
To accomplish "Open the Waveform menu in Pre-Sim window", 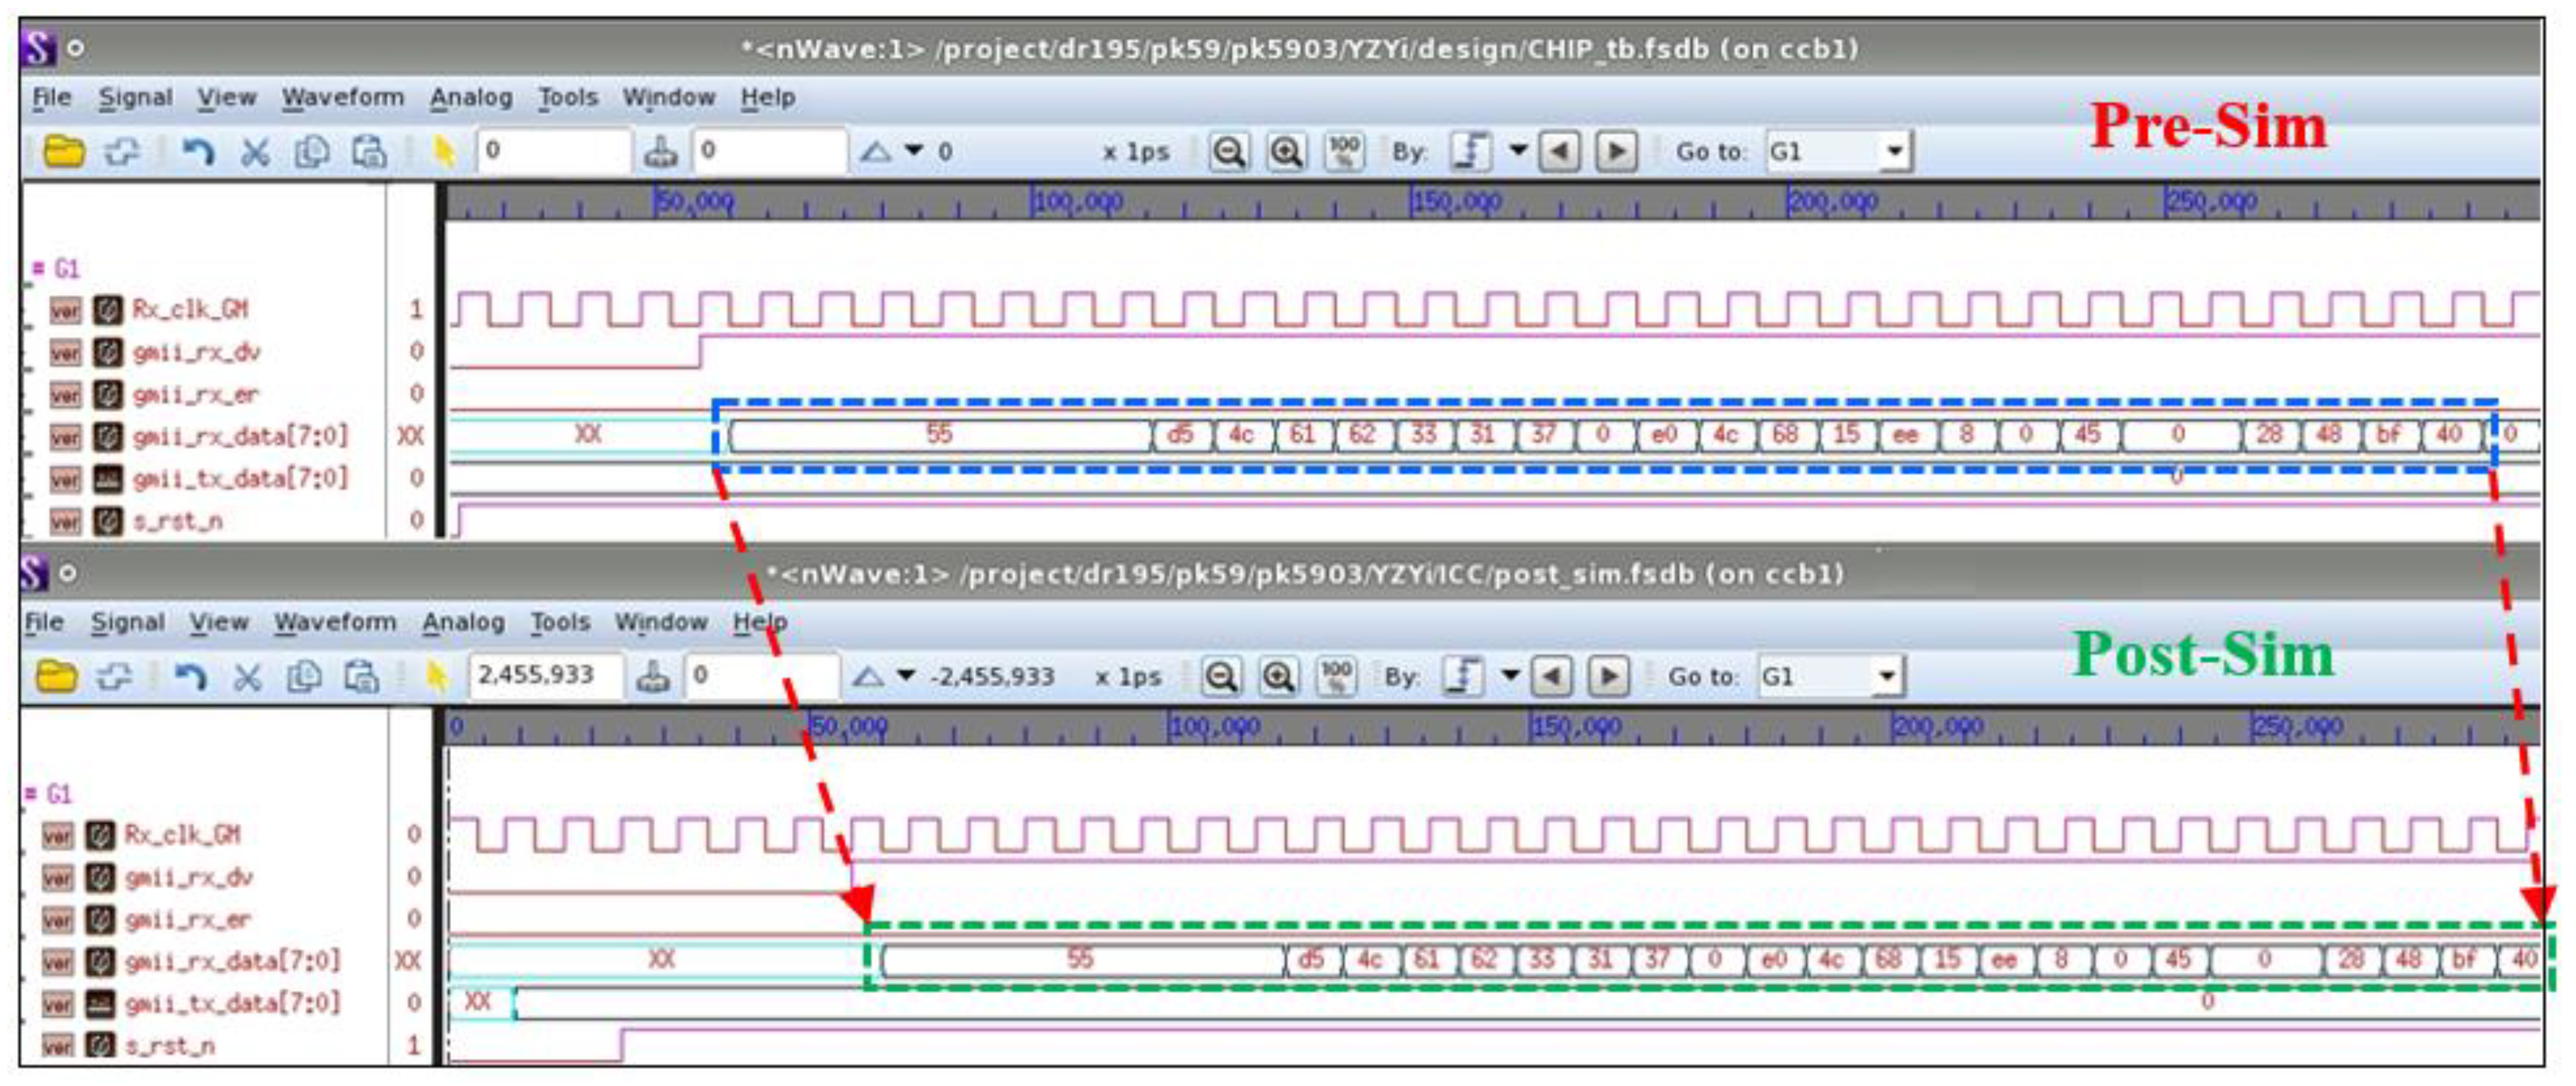I will pyautogui.click(x=342, y=97).
